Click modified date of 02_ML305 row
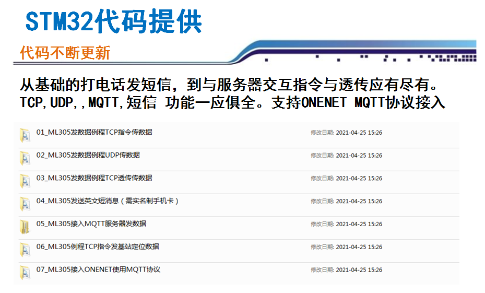The height and width of the screenshot is (293, 485). 347,156
